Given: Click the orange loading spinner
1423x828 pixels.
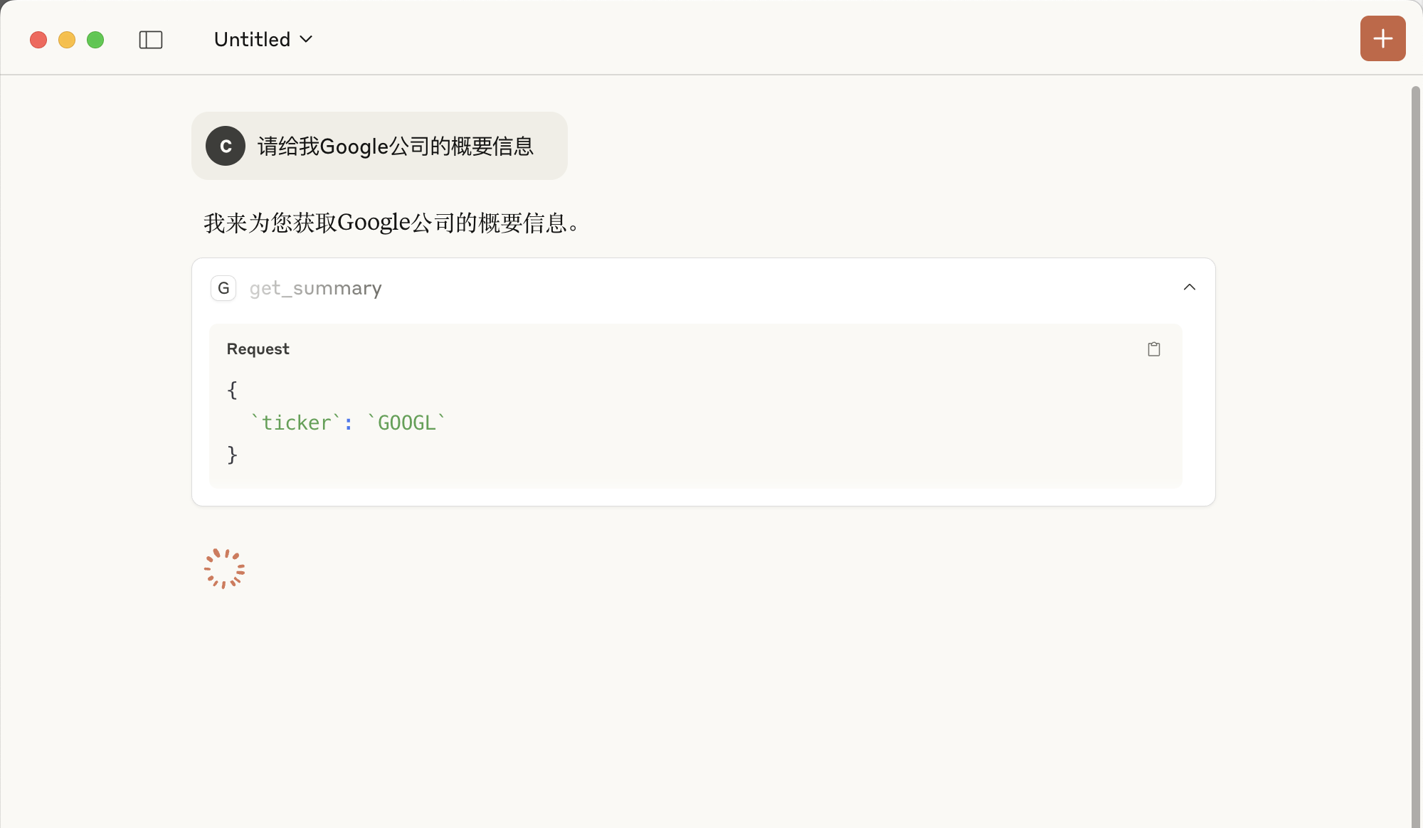Looking at the screenshot, I should pyautogui.click(x=224, y=568).
